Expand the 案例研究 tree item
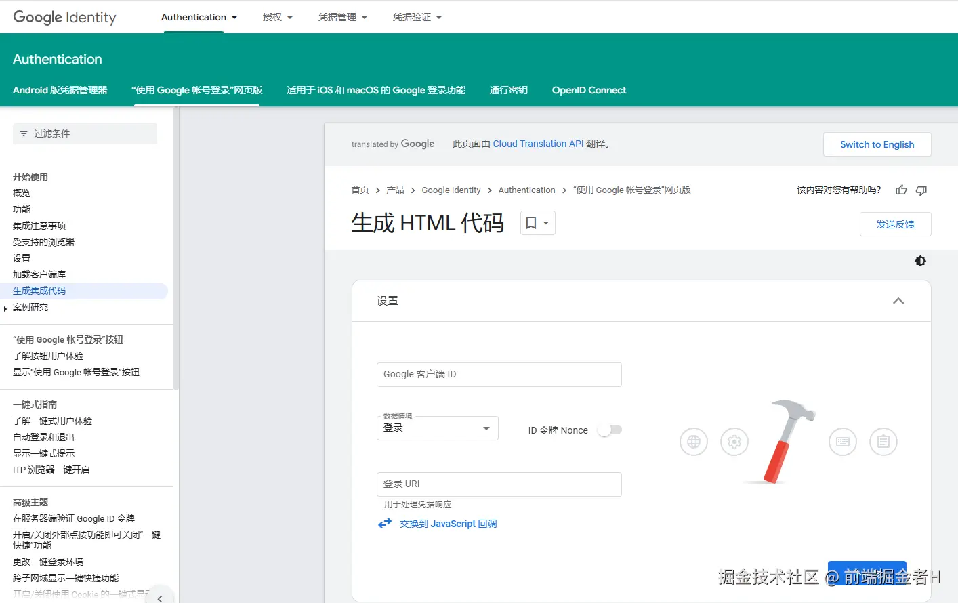 point(5,308)
